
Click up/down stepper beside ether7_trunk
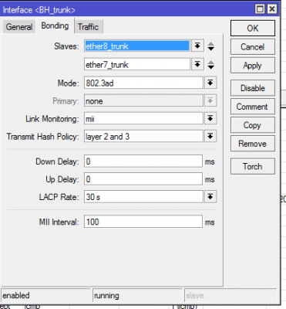coord(211,65)
